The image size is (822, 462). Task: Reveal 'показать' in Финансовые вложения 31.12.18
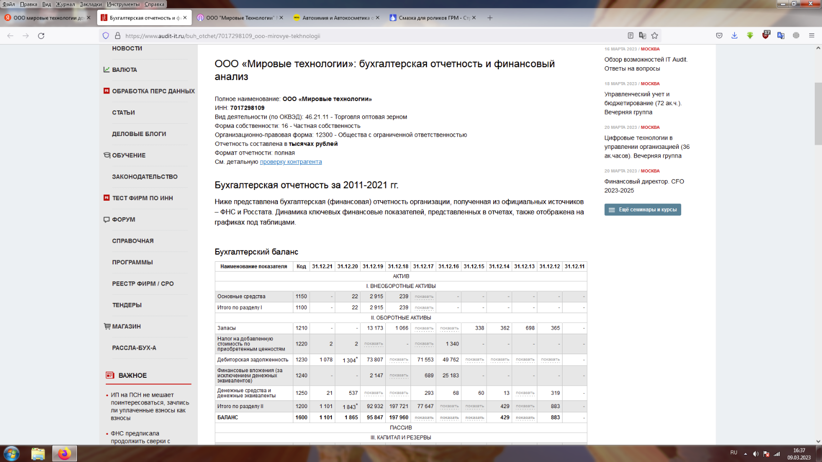tap(399, 376)
